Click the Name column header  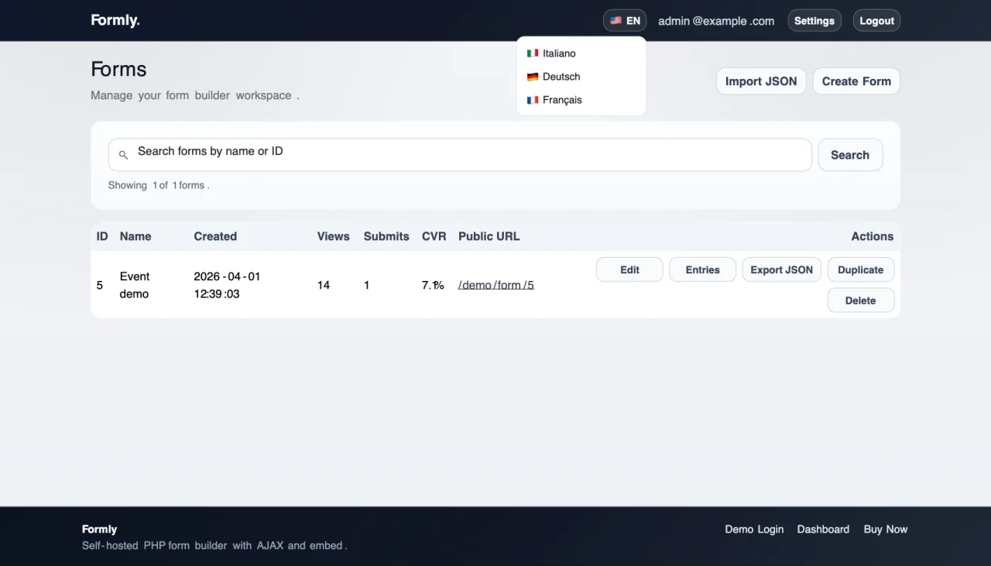[x=135, y=236]
